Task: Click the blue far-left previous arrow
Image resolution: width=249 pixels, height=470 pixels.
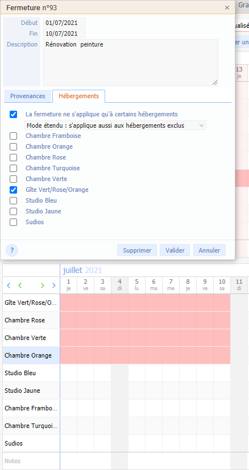Action: coord(9,286)
